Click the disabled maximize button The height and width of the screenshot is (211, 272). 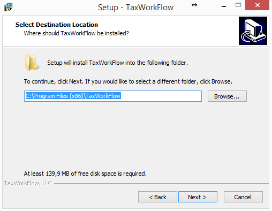238,5
